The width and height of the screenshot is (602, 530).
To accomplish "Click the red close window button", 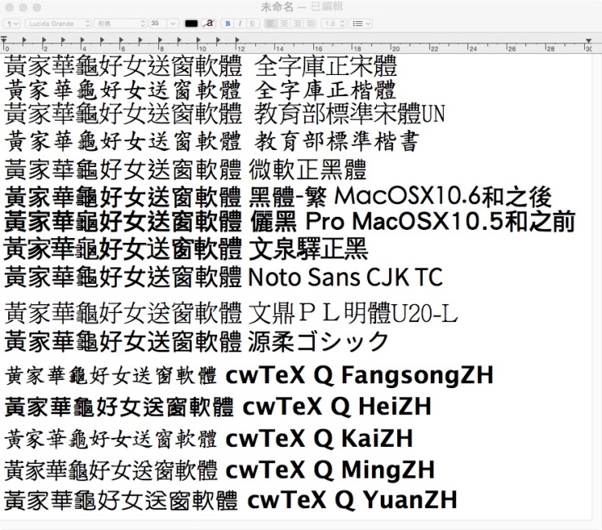I will click(x=8, y=7).
